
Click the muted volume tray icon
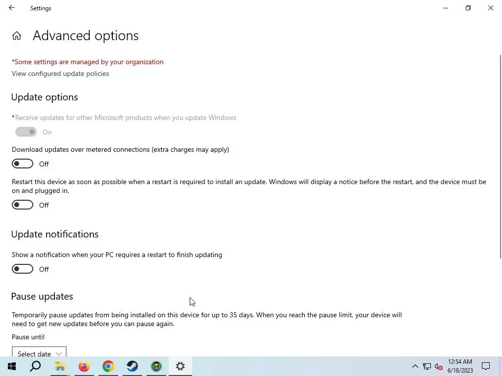click(x=439, y=366)
